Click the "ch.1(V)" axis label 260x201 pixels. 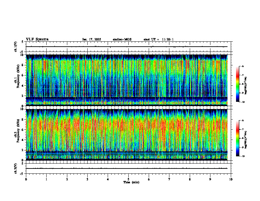click(15, 47)
